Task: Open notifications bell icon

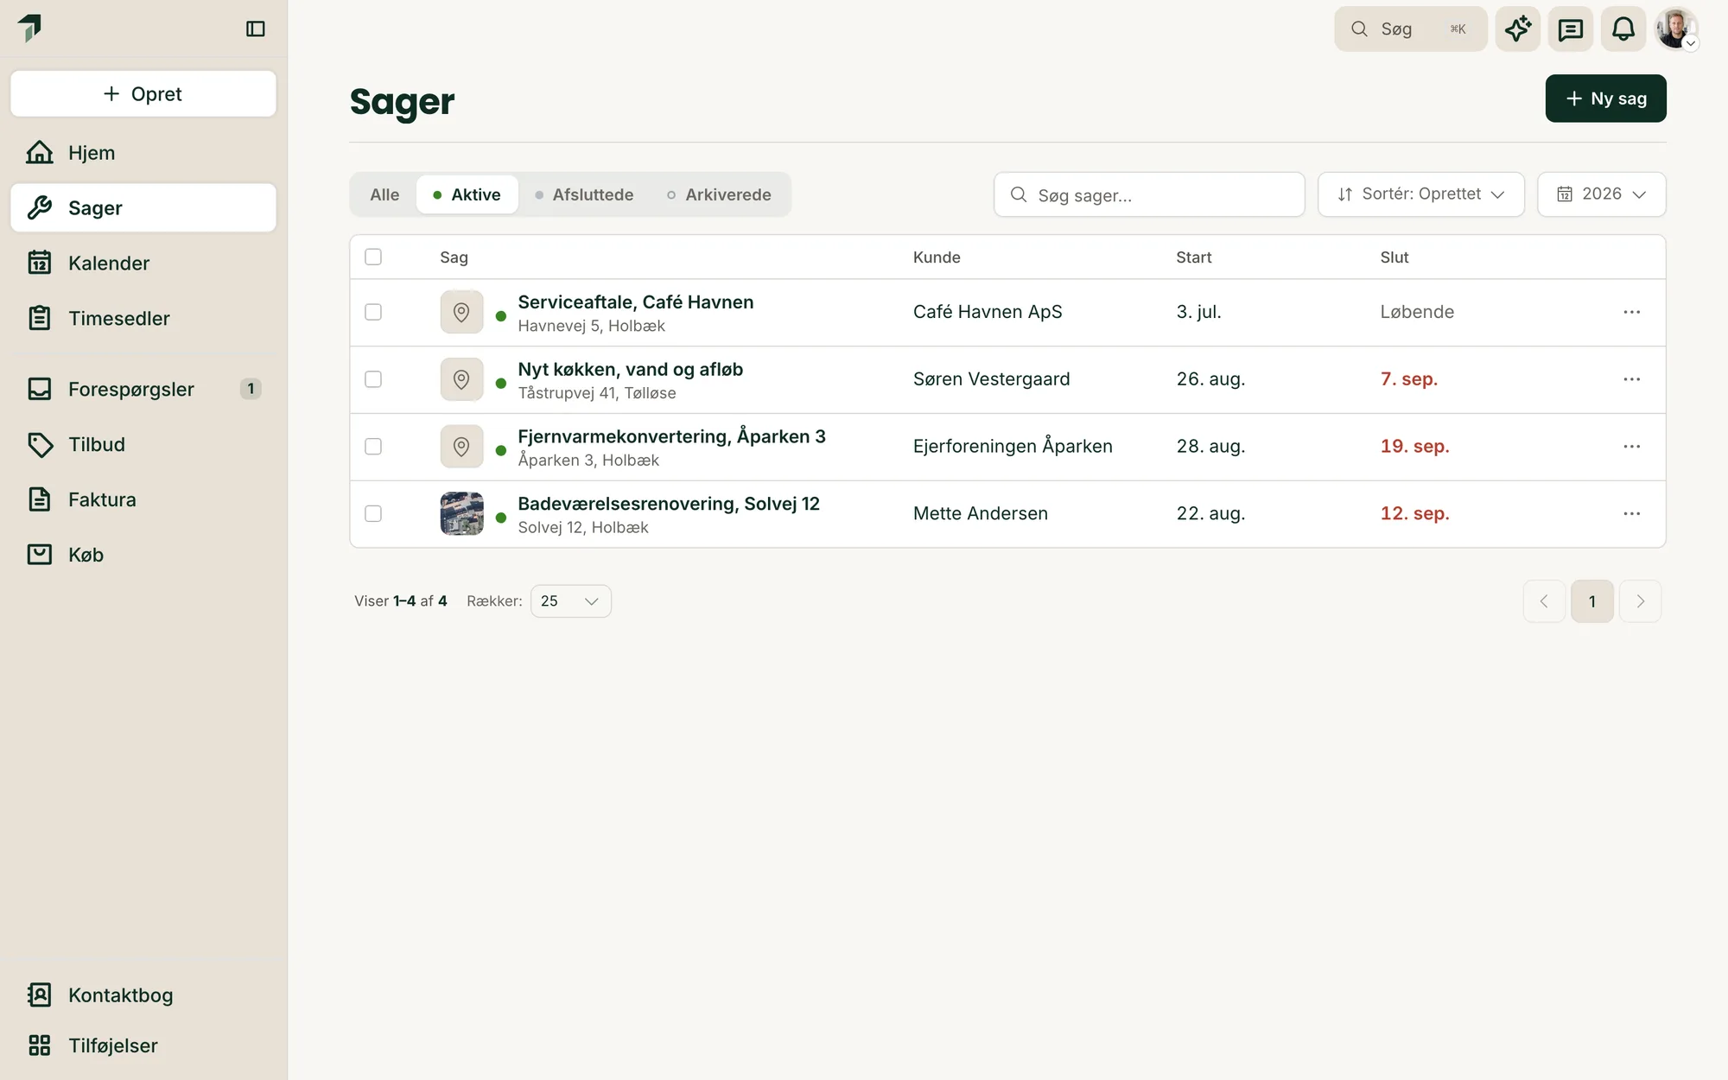Action: [x=1623, y=29]
